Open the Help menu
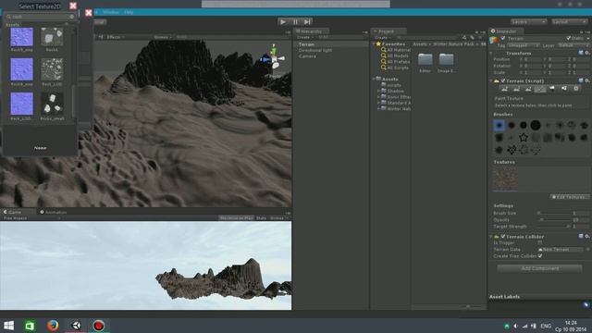Viewport: 592px width, 333px height. (x=129, y=12)
